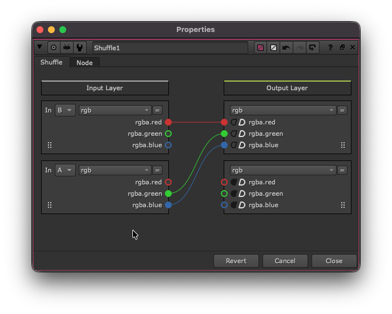
Task: Click the Revert button
Action: coord(236,261)
